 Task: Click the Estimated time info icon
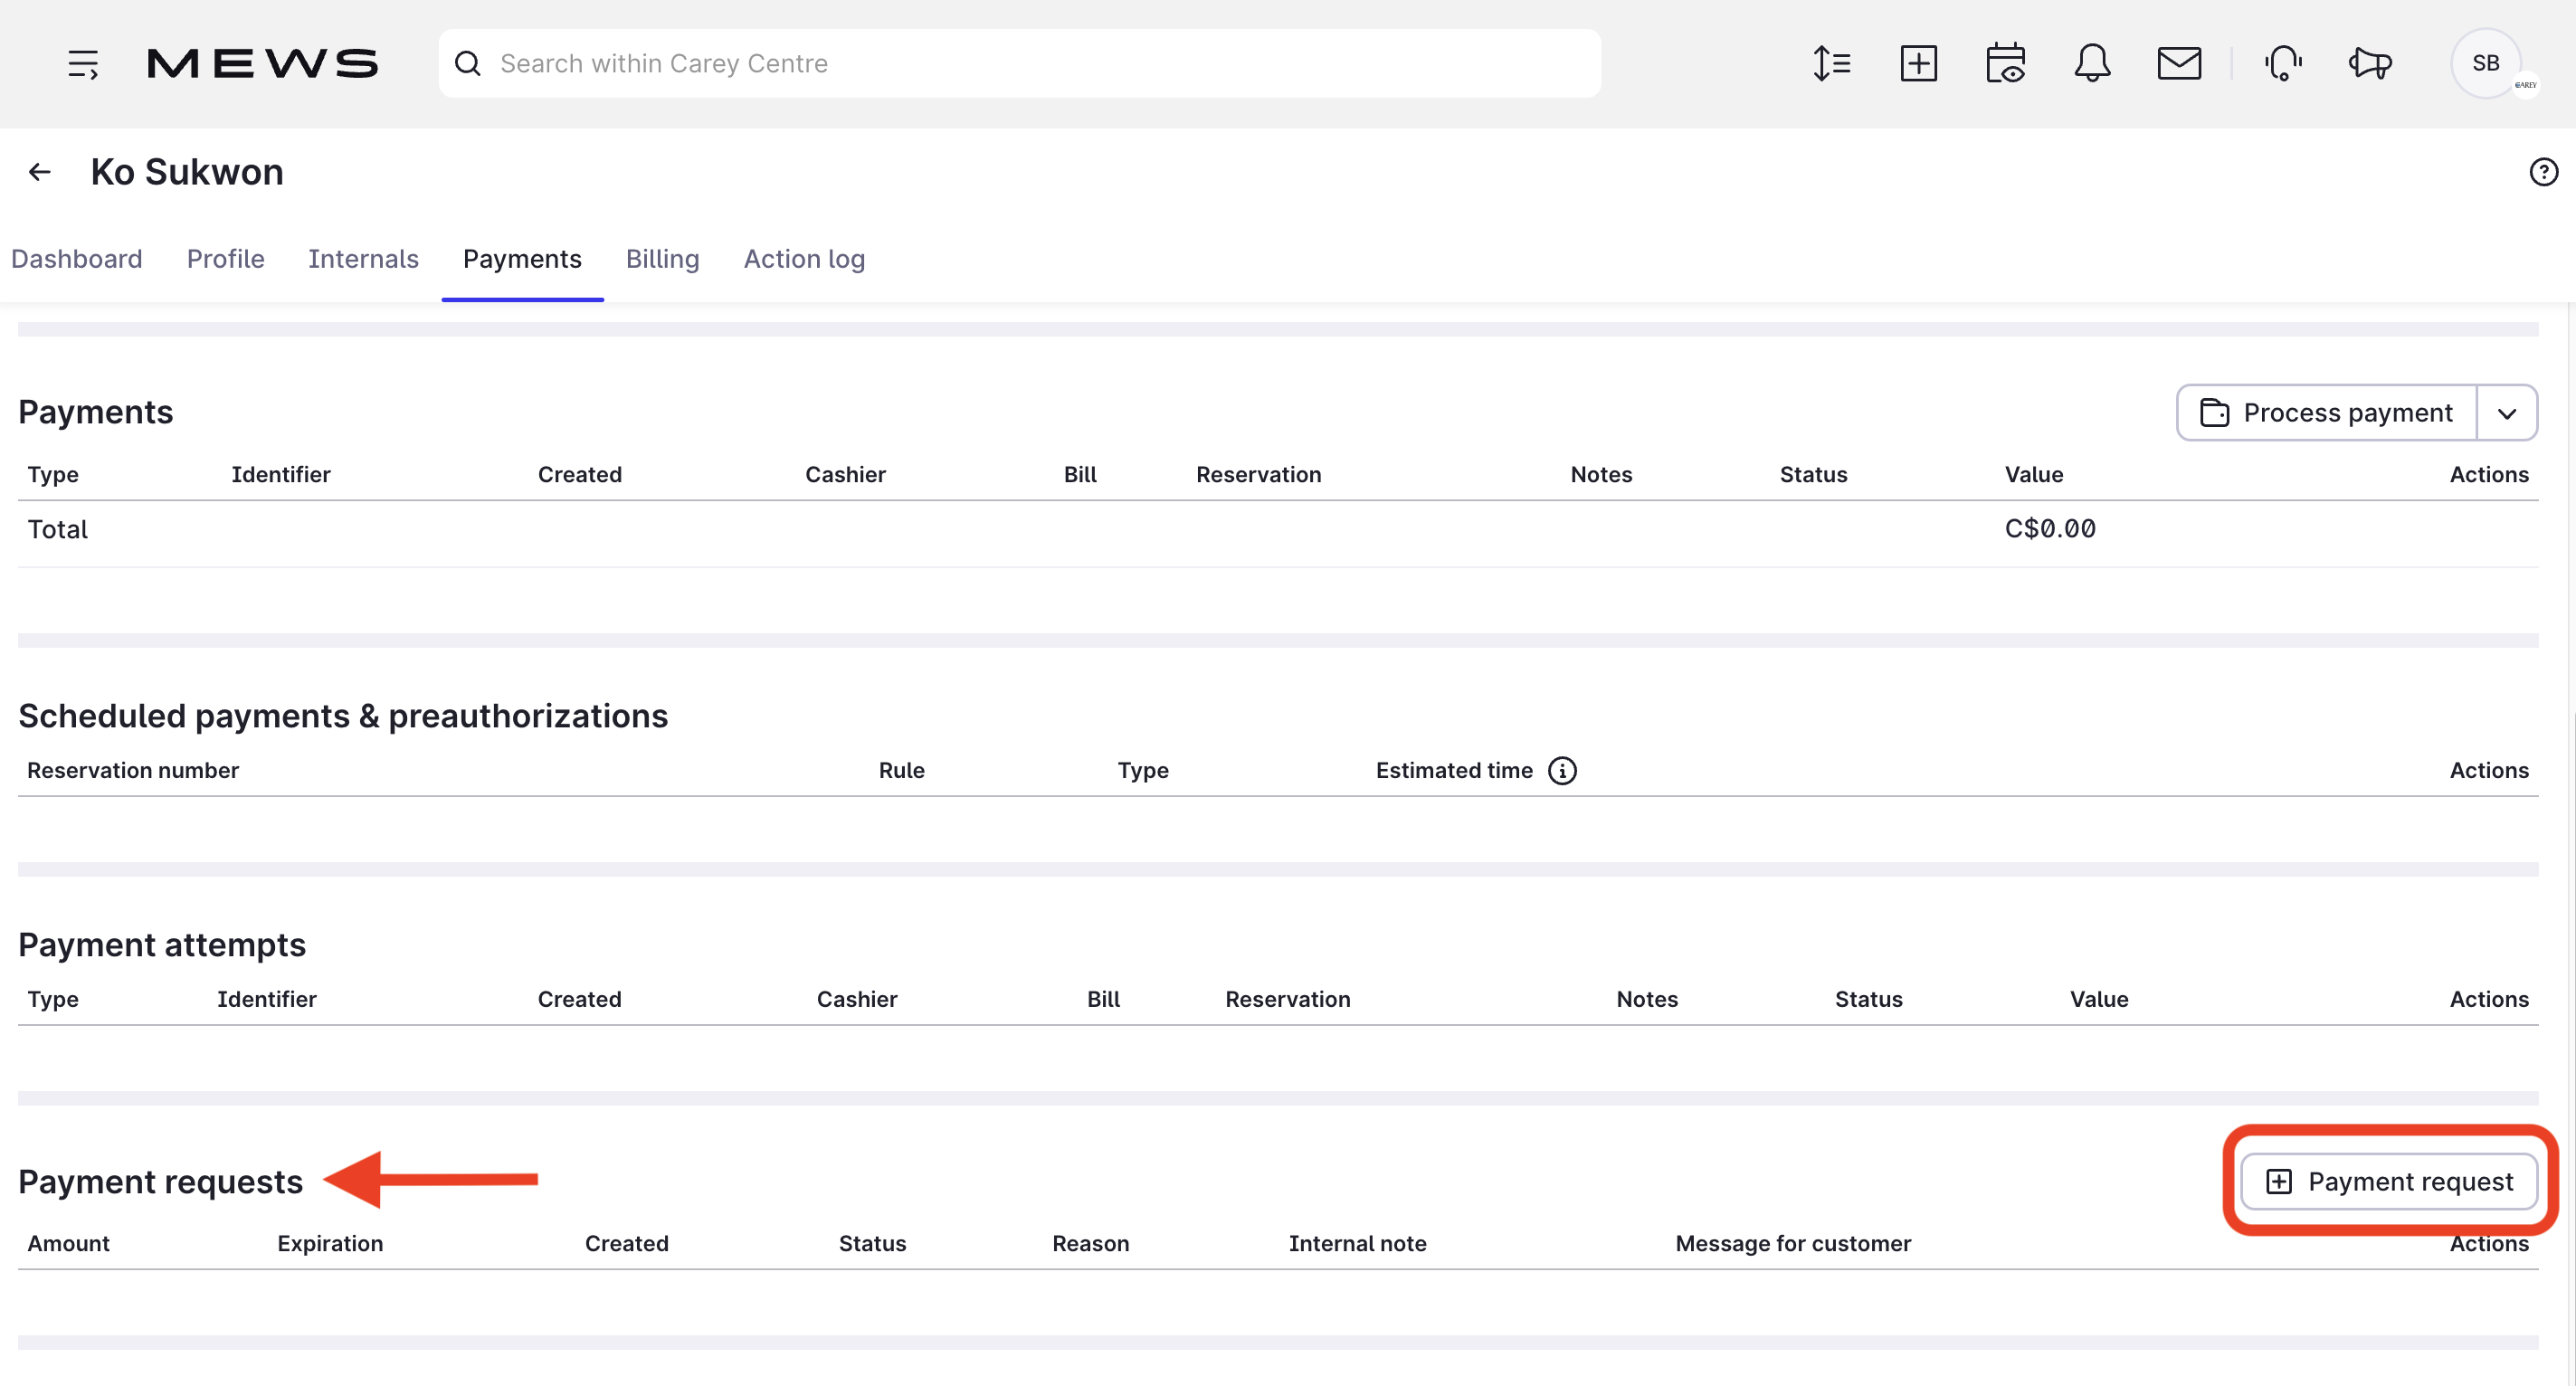[1562, 771]
